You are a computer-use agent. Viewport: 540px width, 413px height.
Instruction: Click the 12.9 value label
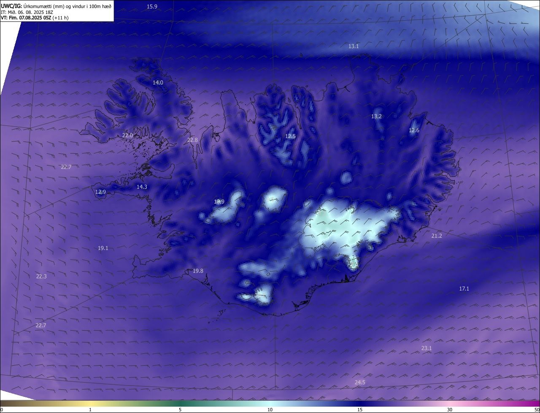click(100, 192)
